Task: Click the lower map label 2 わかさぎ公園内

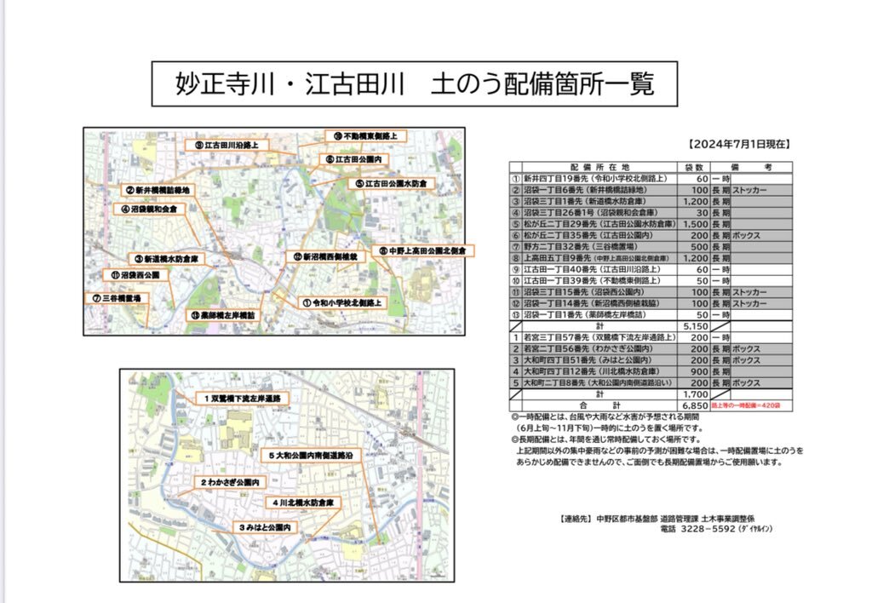Action: (230, 482)
